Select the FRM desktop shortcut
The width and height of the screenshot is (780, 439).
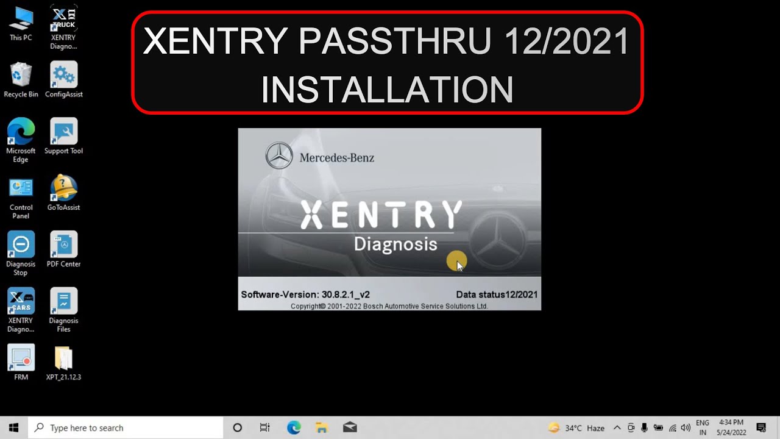point(21,363)
